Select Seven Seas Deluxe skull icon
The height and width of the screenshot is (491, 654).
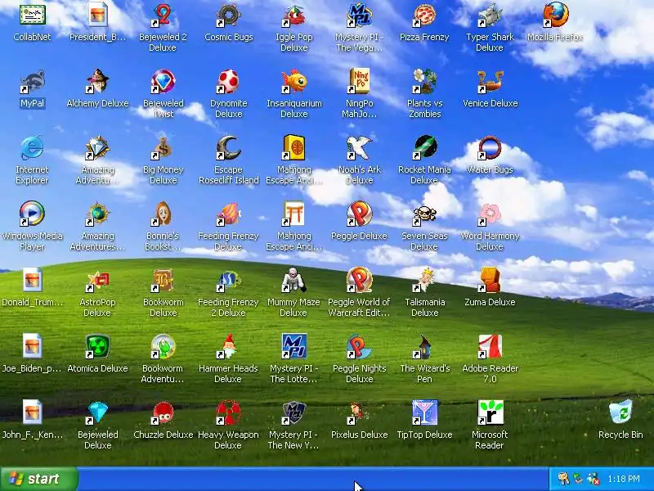424,214
